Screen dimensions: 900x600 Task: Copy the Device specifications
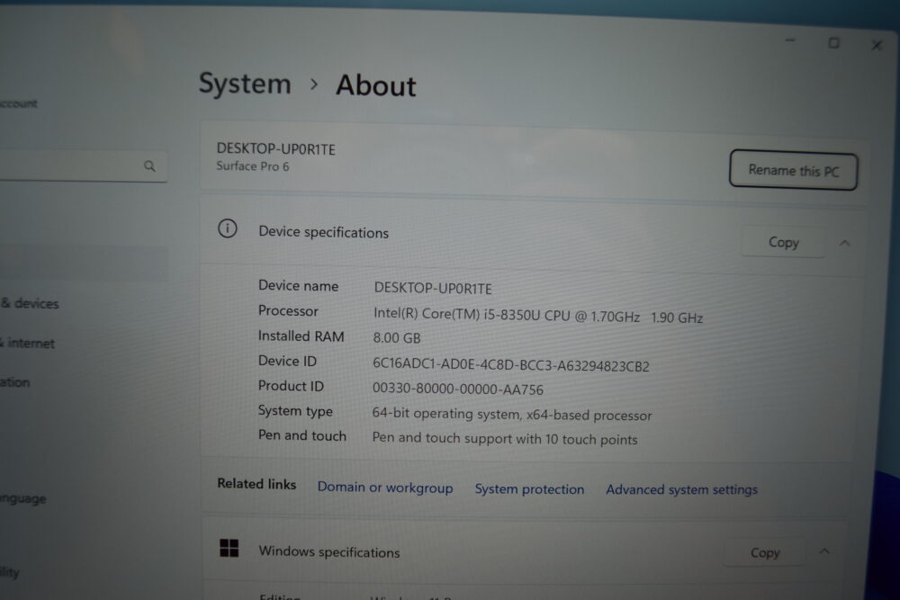[x=784, y=242]
